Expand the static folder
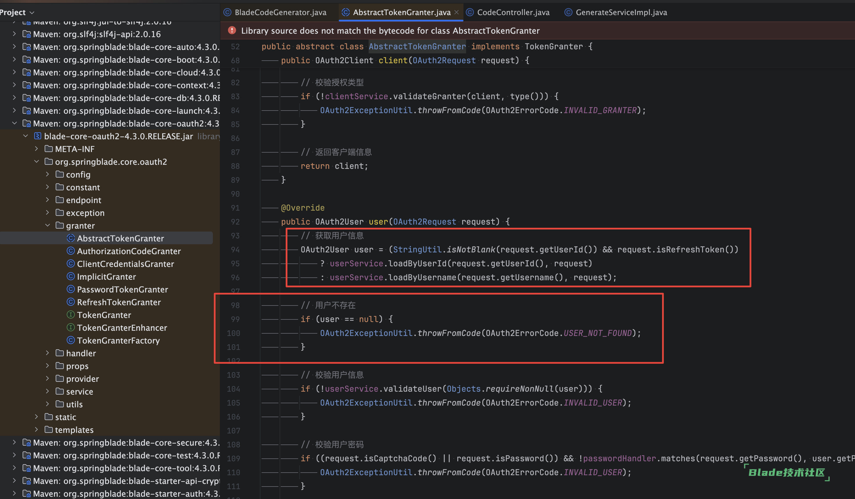 point(37,417)
